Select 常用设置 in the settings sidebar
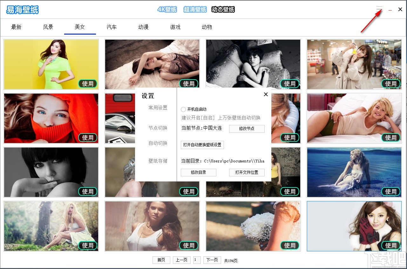 coord(157,108)
